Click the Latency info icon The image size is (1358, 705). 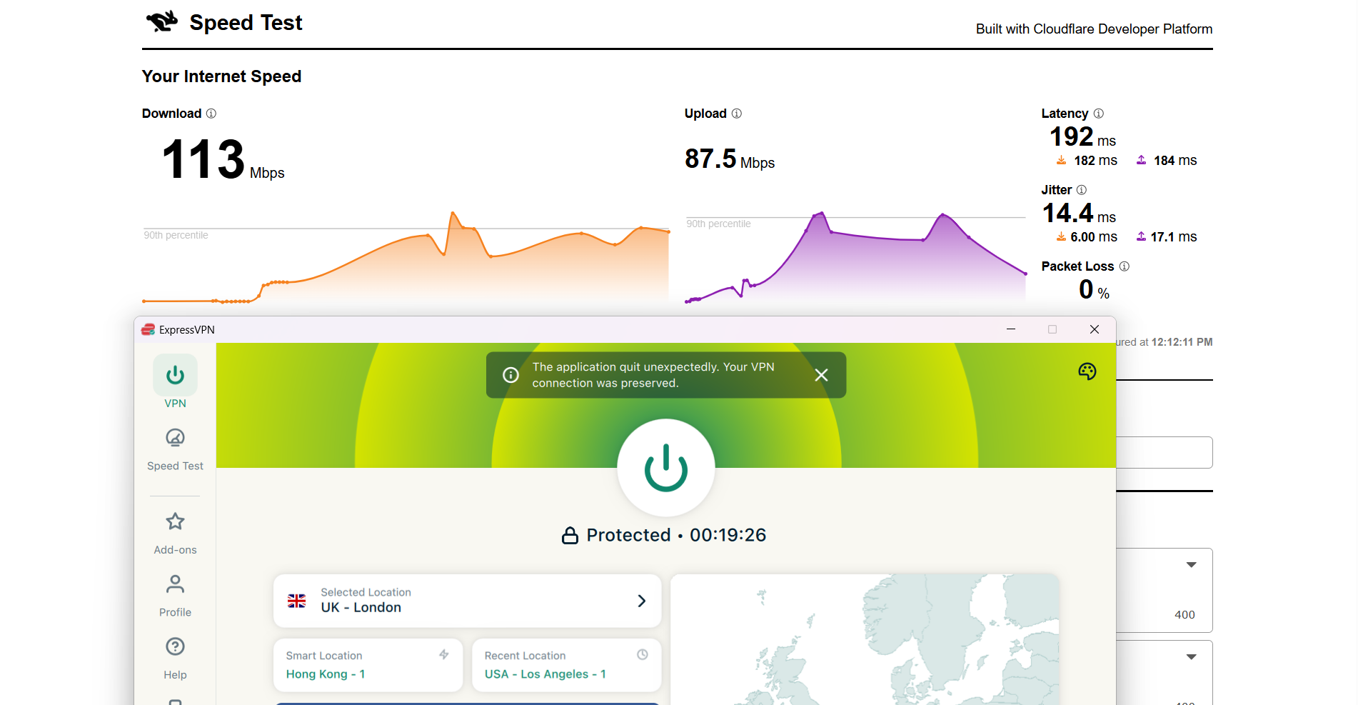1099,114
